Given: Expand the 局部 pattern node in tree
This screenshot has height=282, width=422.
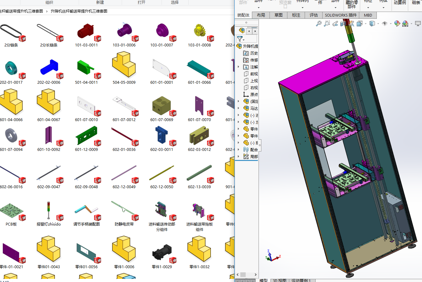Looking at the screenshot, I should click(238, 157).
